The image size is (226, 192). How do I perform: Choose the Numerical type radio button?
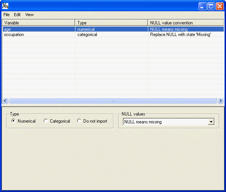[14, 121]
